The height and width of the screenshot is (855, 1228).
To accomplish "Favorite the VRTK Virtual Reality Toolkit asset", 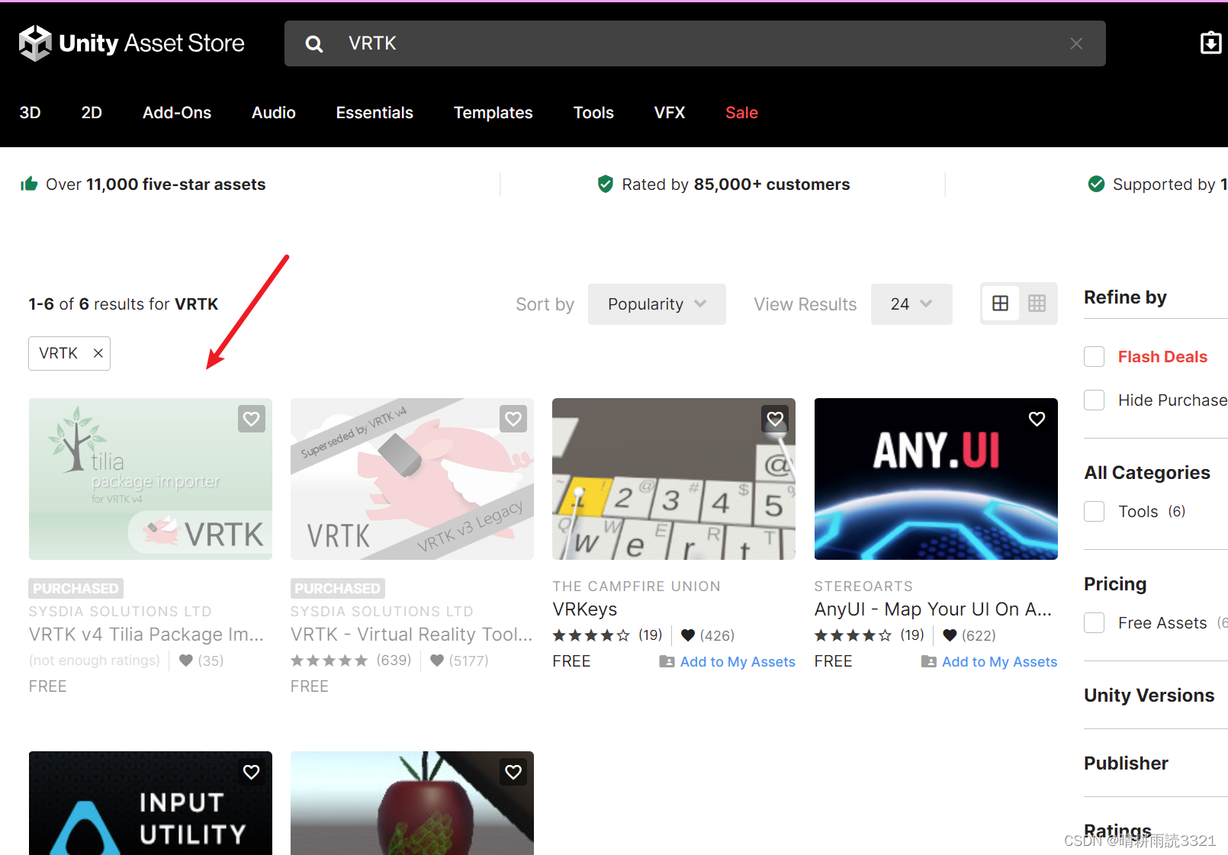I will click(x=513, y=419).
